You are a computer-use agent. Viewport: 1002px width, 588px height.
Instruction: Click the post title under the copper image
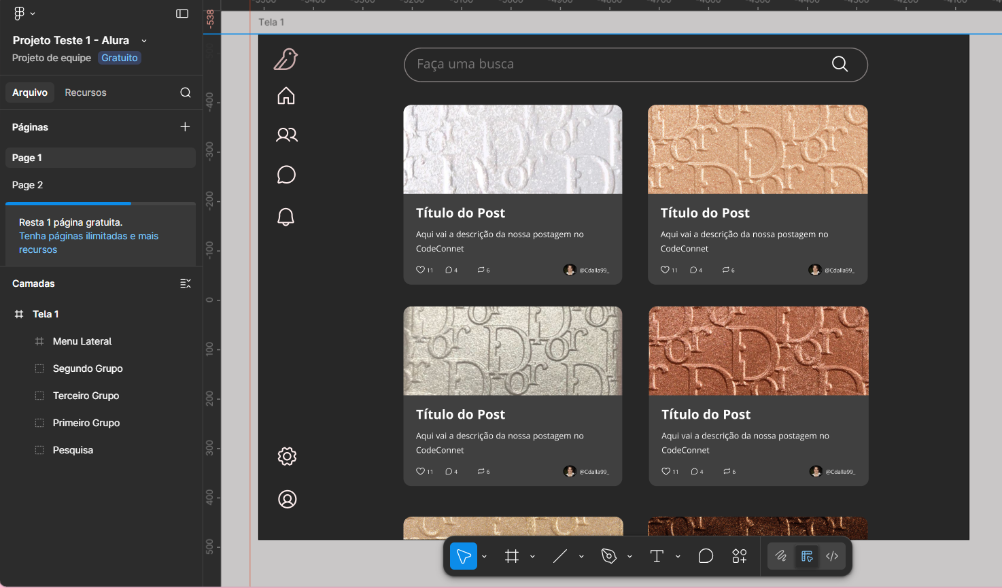click(x=706, y=415)
